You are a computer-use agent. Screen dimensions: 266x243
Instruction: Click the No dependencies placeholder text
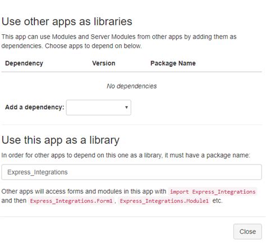132,86
